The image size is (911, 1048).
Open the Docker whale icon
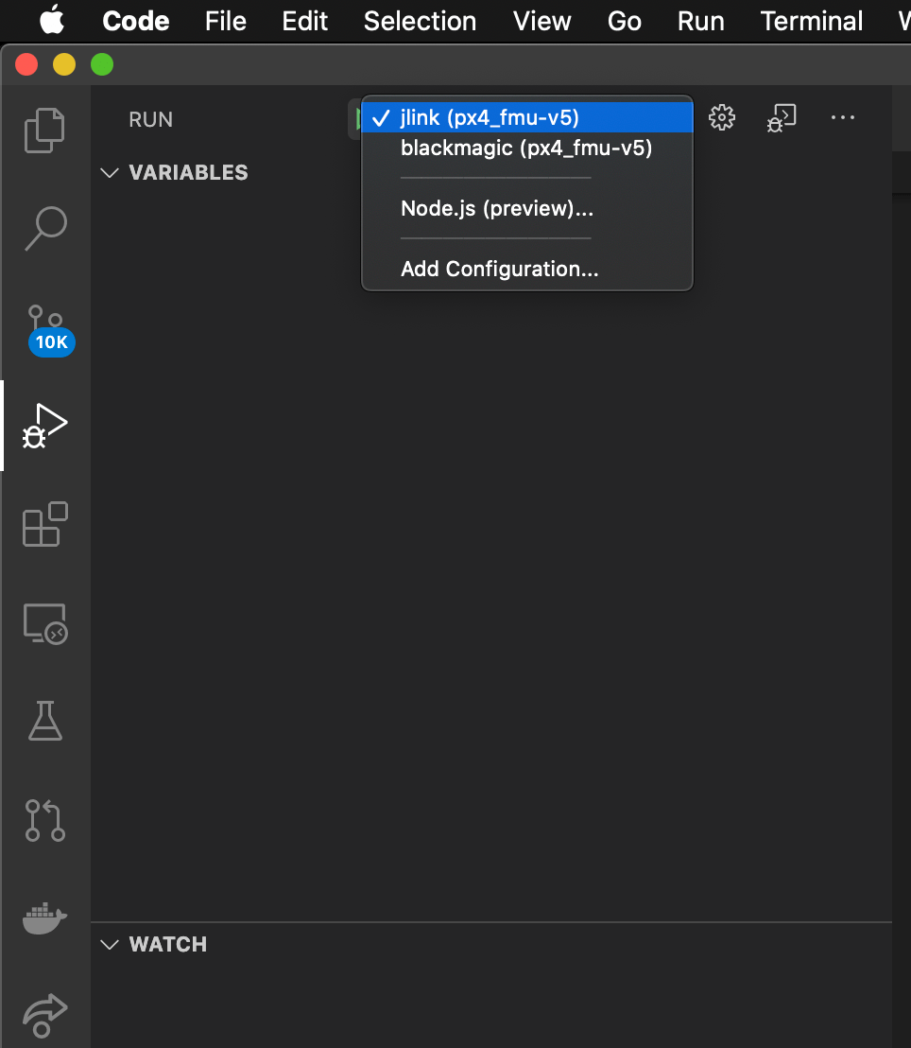pyautogui.click(x=44, y=917)
